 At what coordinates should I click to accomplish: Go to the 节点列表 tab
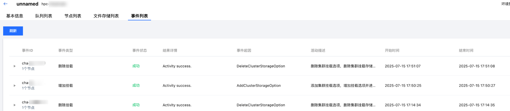click(73, 16)
